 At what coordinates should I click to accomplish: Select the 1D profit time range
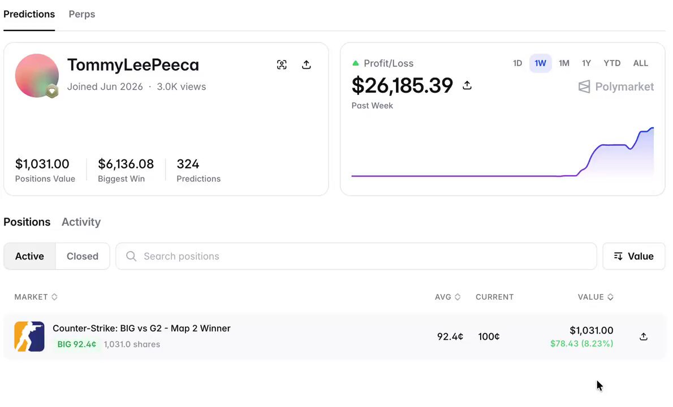tap(517, 63)
